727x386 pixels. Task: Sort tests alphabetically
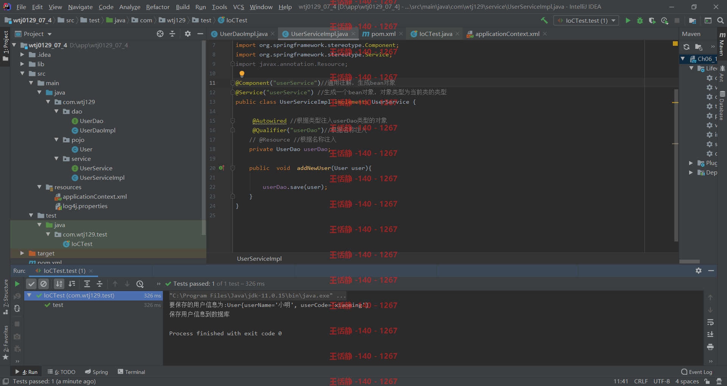[x=59, y=283]
